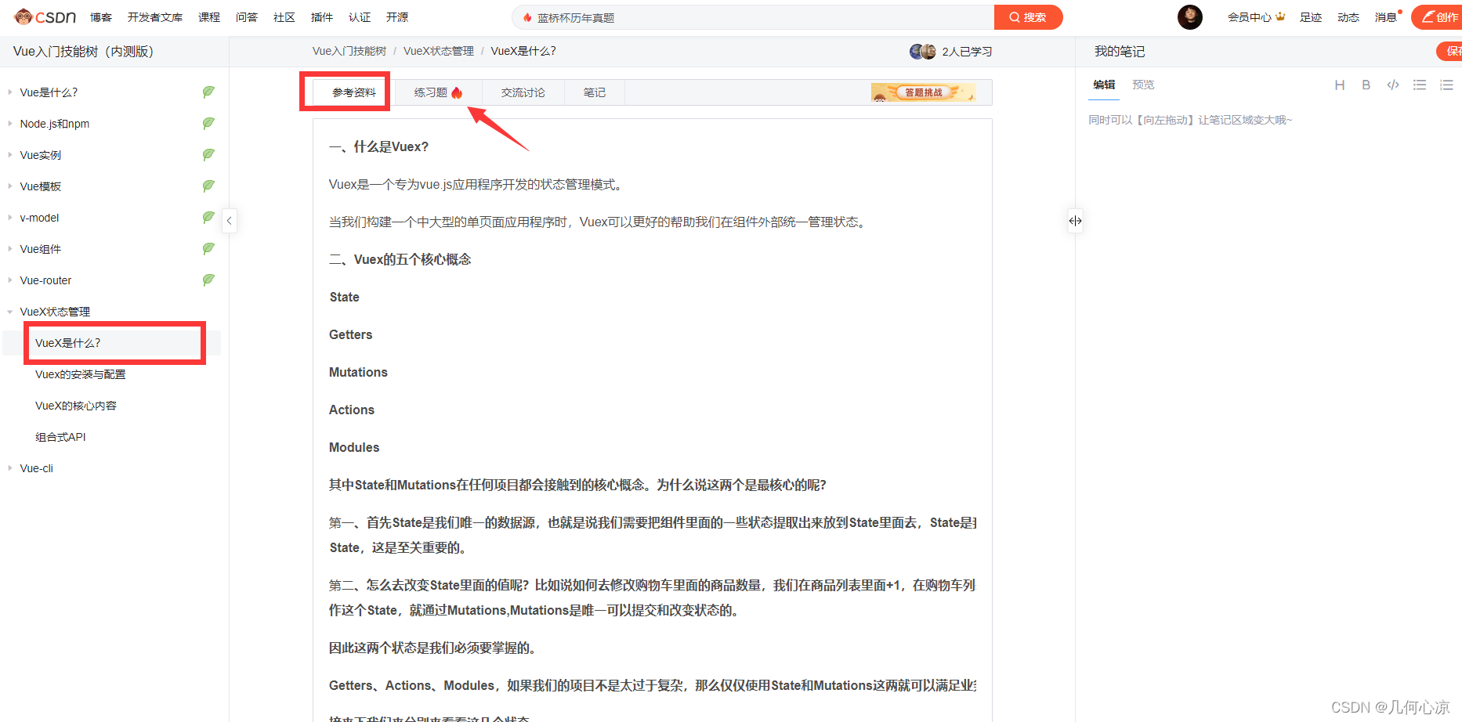Click leaf icon beside Vue实例

[x=208, y=154]
